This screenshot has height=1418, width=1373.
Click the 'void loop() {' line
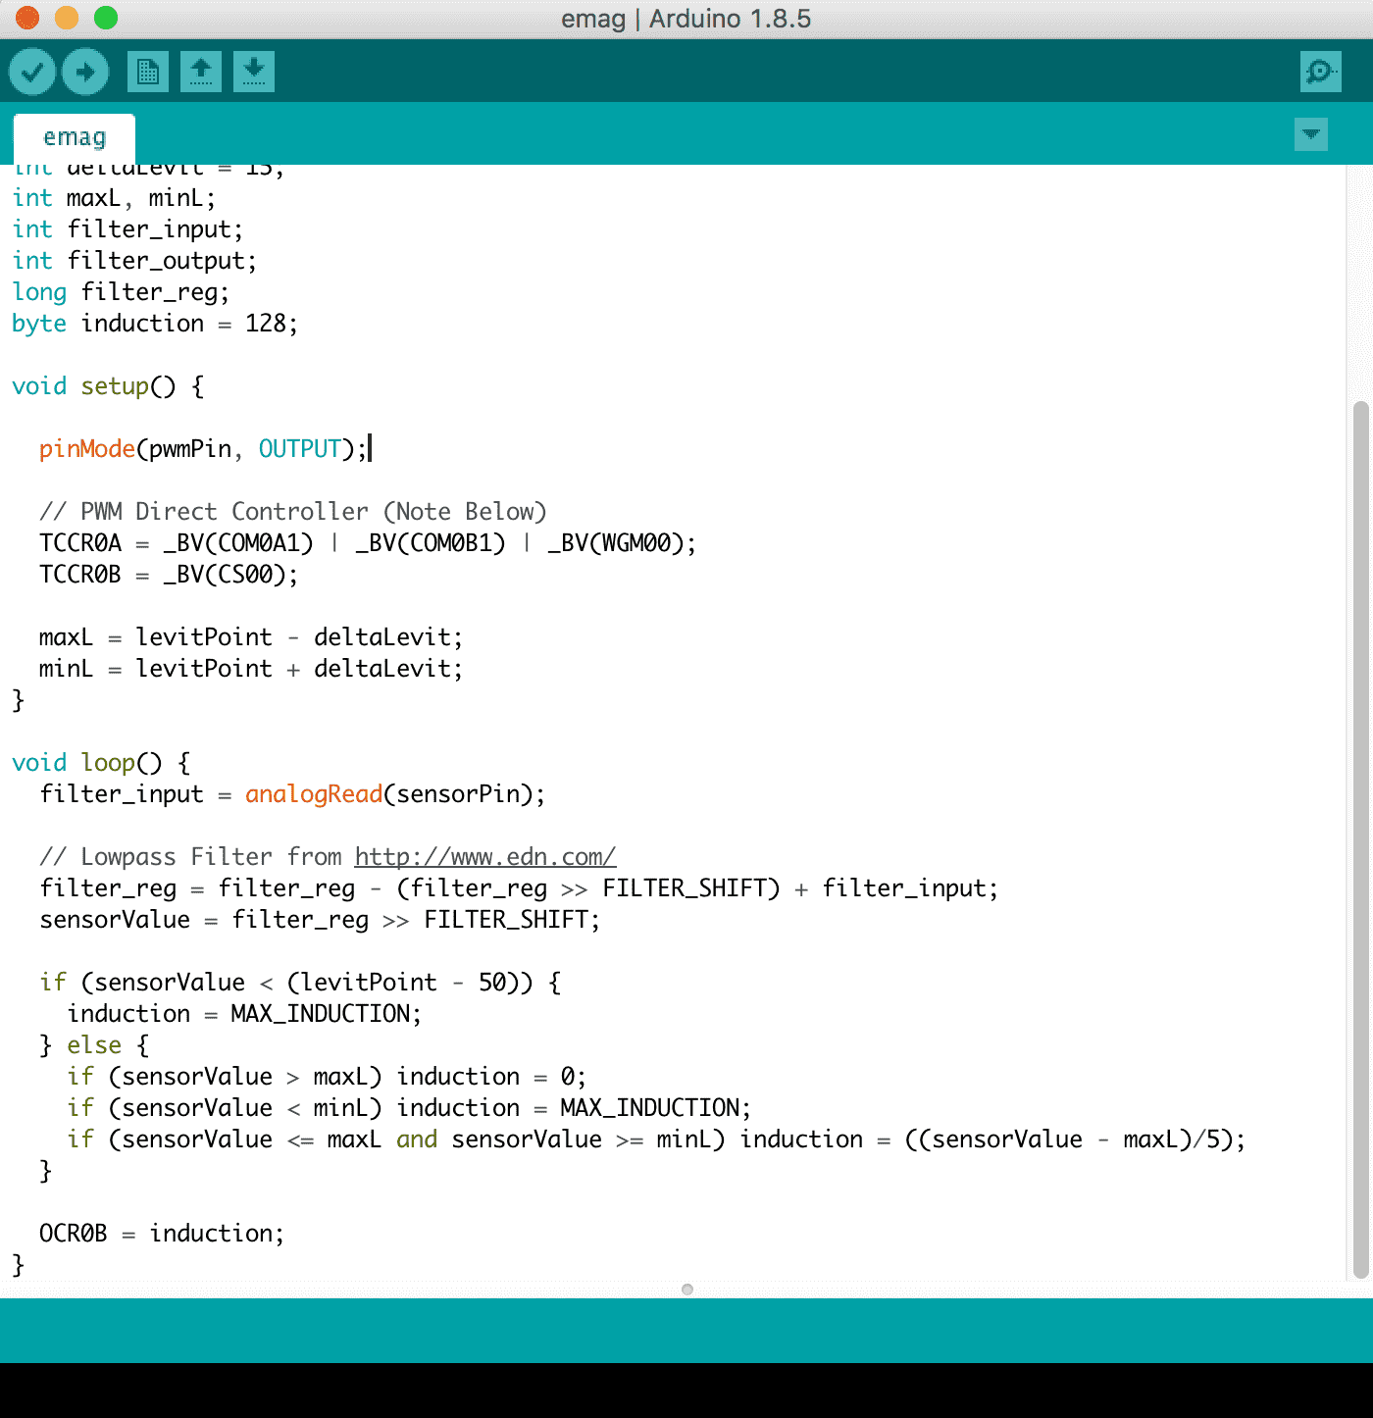pyautogui.click(x=101, y=763)
